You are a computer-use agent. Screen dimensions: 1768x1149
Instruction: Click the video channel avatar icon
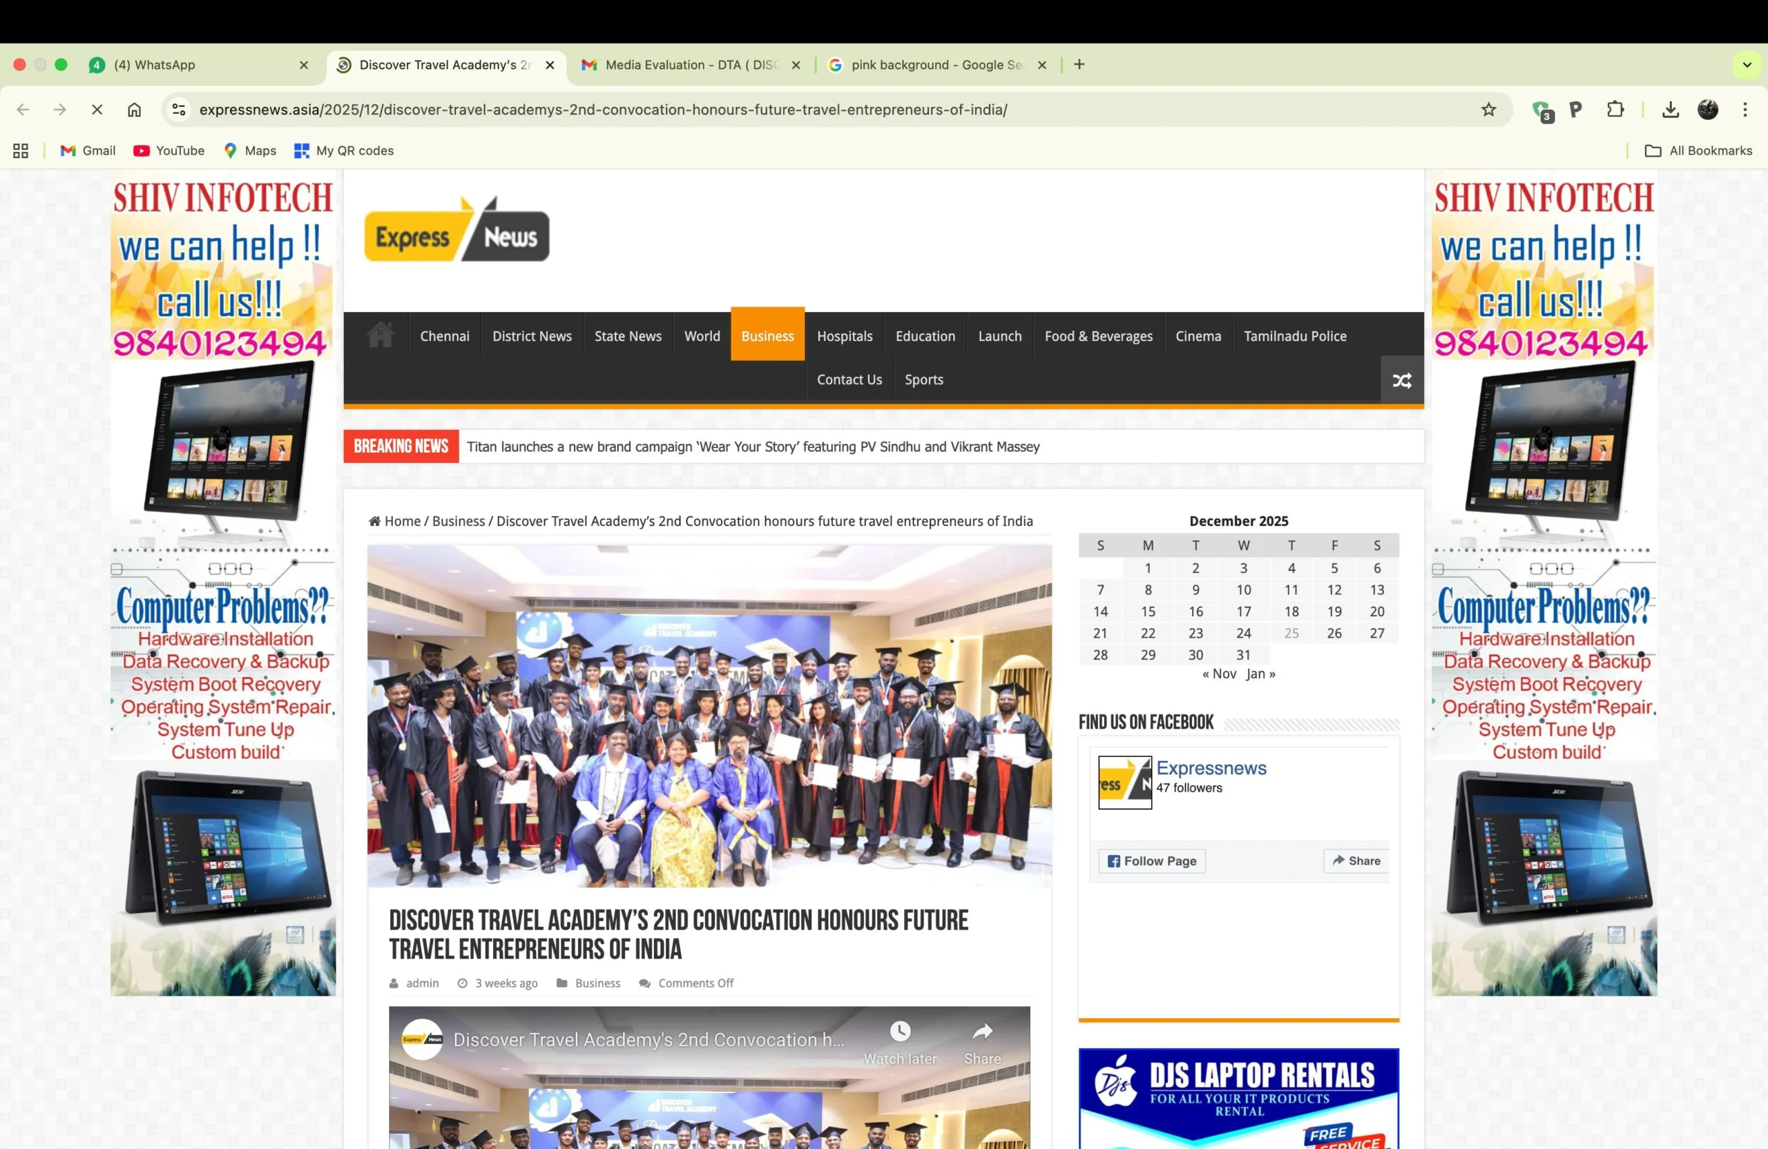coord(423,1039)
